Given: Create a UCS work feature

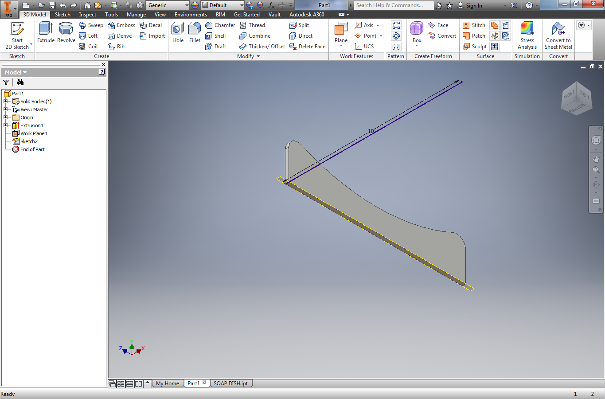Looking at the screenshot, I should [364, 47].
